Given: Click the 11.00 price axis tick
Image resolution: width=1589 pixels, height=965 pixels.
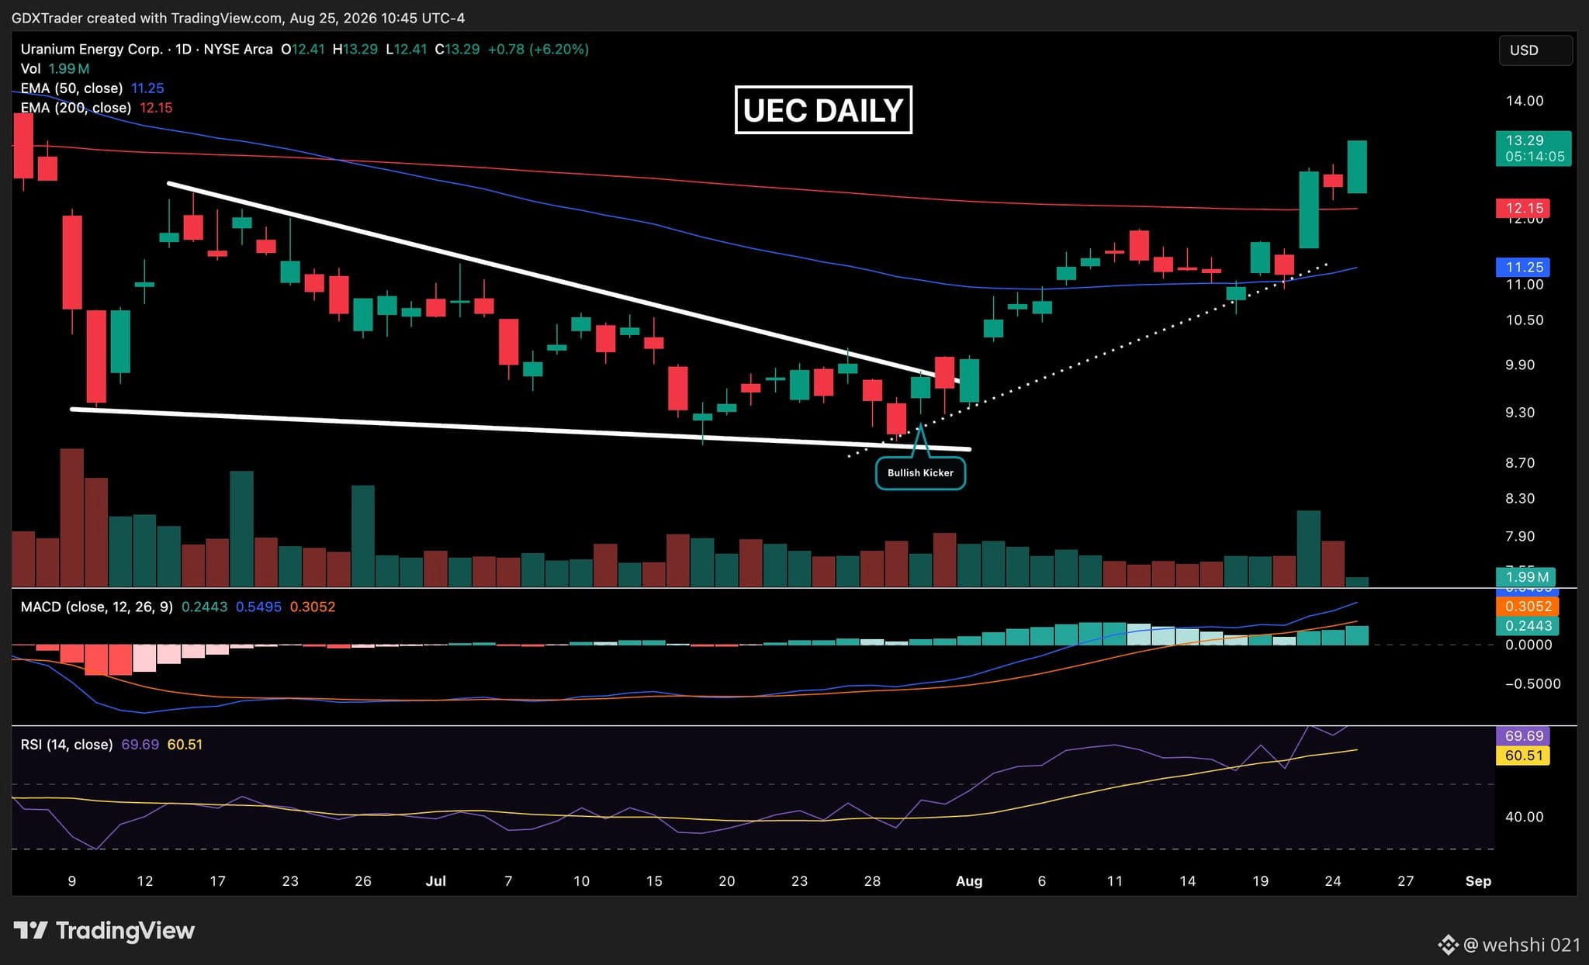Looking at the screenshot, I should tap(1525, 285).
